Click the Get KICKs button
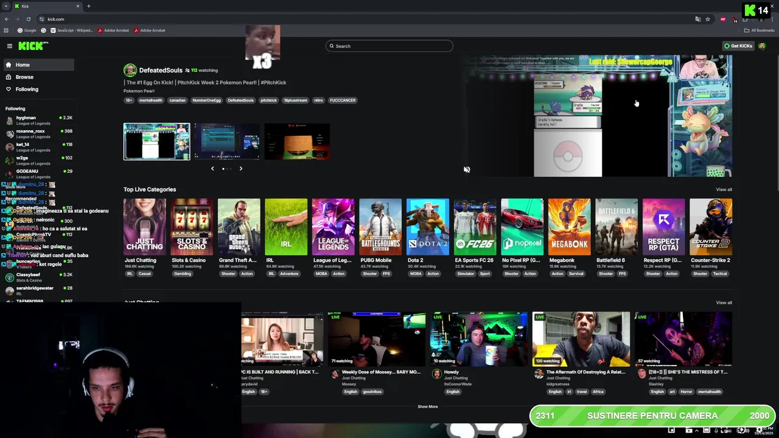The height and width of the screenshot is (438, 779). [738, 46]
